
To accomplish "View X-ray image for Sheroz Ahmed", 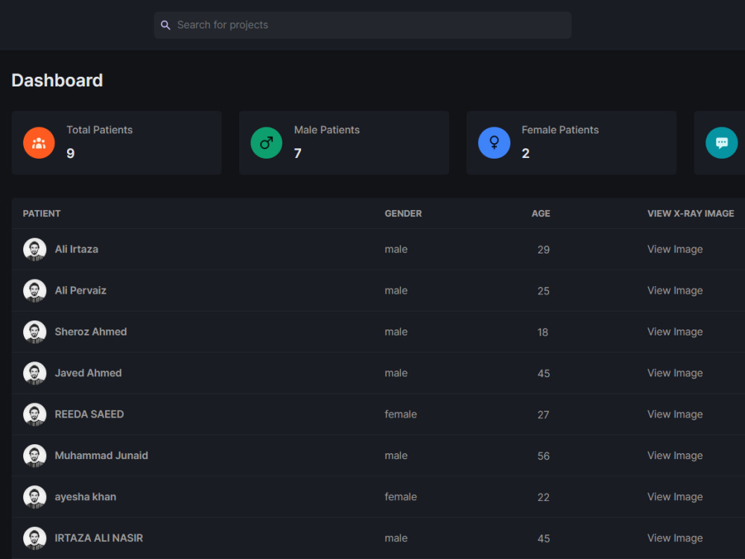I will [x=675, y=332].
